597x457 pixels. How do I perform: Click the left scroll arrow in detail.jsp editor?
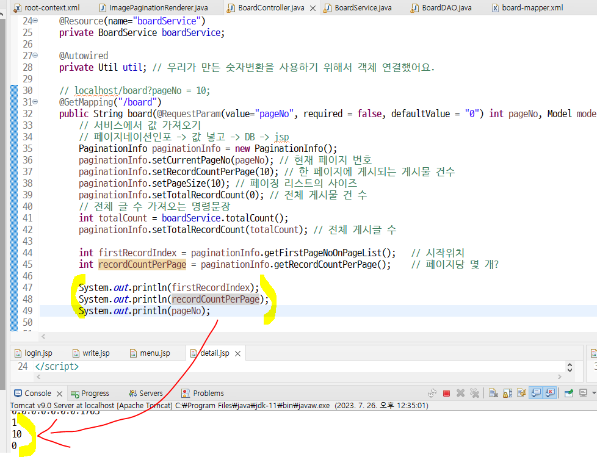click(x=38, y=376)
